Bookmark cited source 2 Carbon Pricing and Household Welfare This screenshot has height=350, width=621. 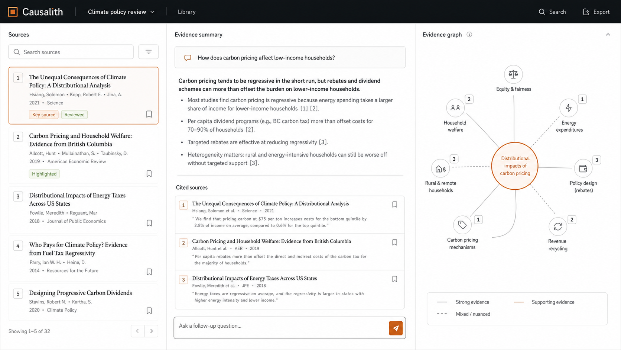pyautogui.click(x=395, y=243)
